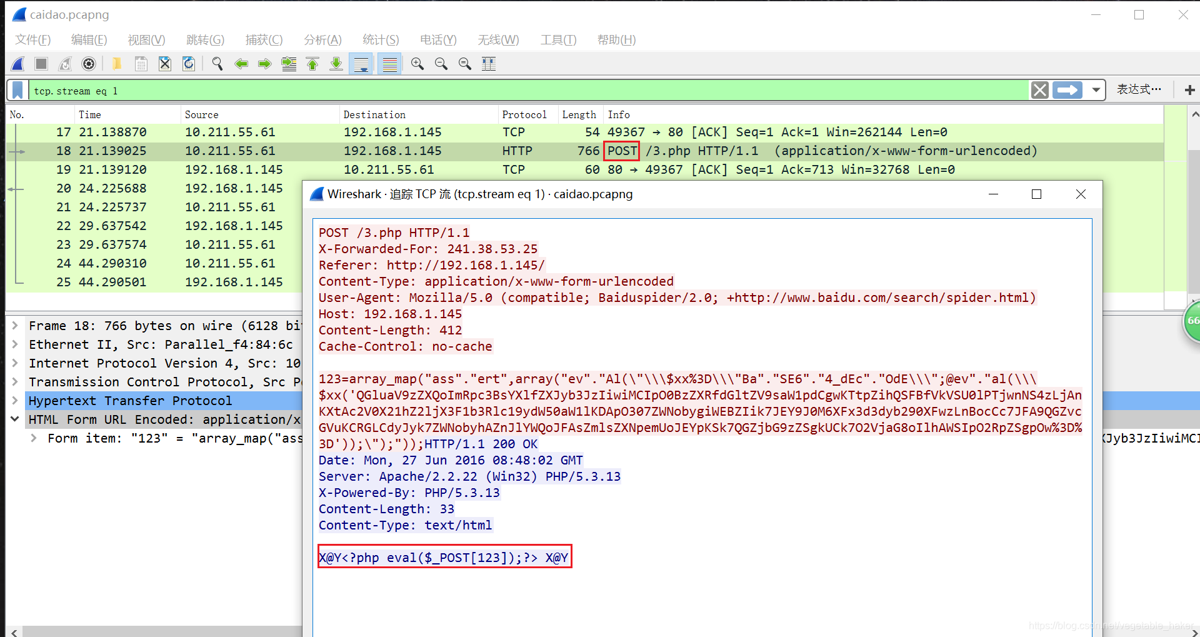Fit columns to content with the resize icon
The height and width of the screenshot is (637, 1200).
489,64
